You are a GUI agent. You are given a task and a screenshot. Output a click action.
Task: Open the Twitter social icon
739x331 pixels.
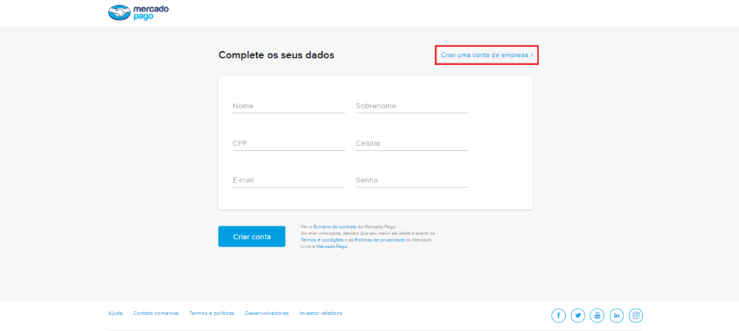[x=578, y=315]
